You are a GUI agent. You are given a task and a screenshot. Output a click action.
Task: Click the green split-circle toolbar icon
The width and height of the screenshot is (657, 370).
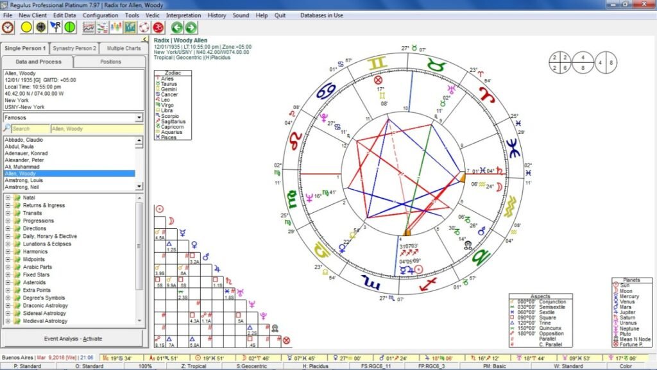tap(69, 28)
